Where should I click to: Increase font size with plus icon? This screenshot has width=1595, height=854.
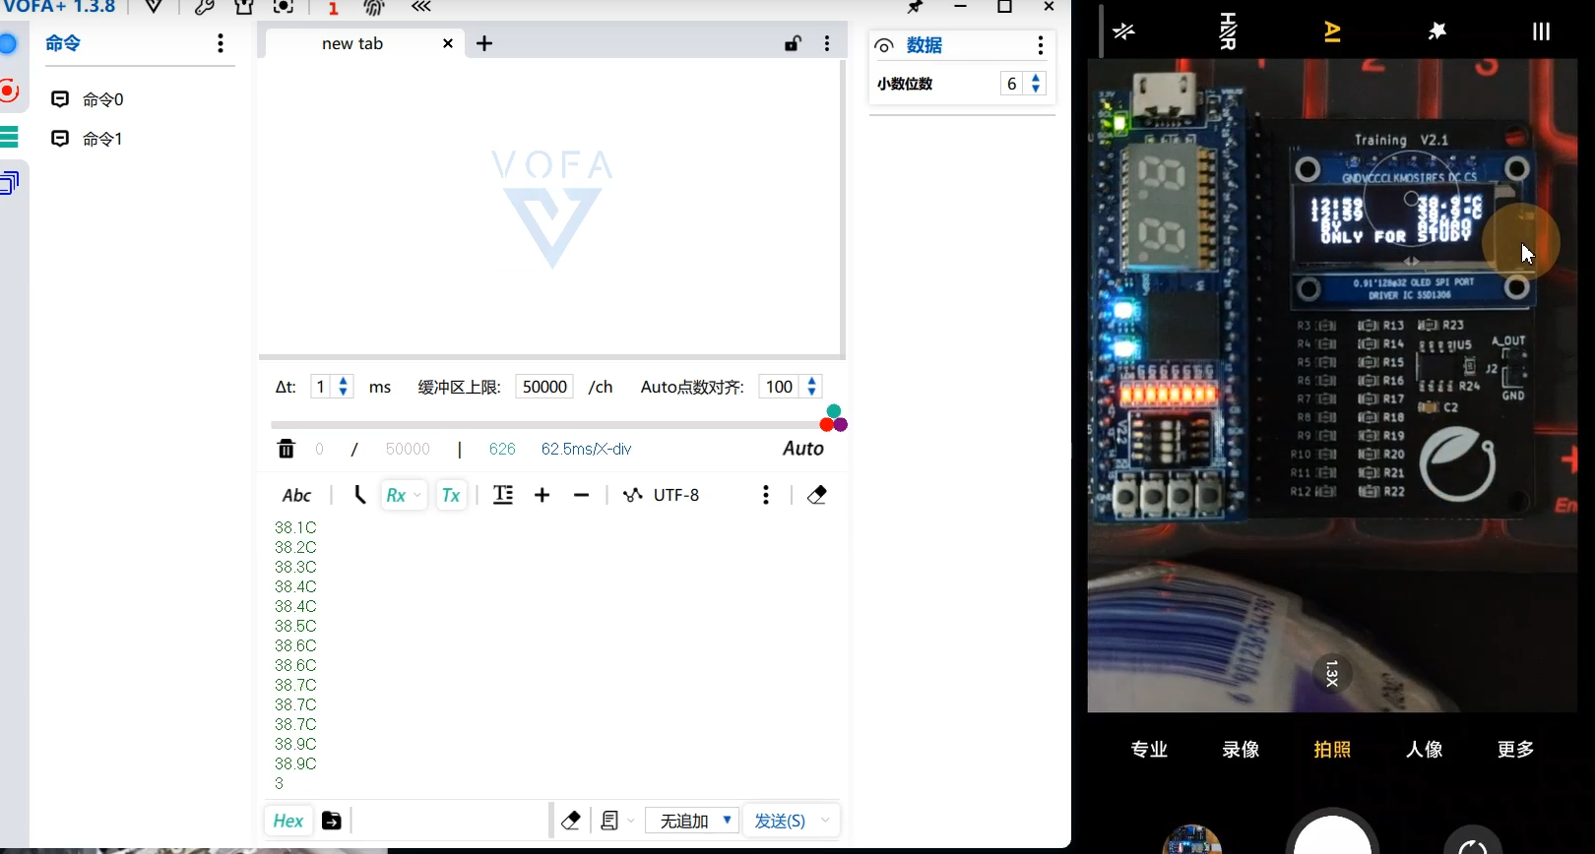pyautogui.click(x=542, y=495)
